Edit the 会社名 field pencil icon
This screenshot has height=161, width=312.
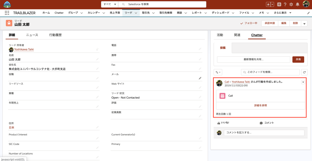tap(97, 69)
